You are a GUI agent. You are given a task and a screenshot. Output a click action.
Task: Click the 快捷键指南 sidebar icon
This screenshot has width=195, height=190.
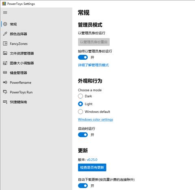pyautogui.click(x=5, y=102)
